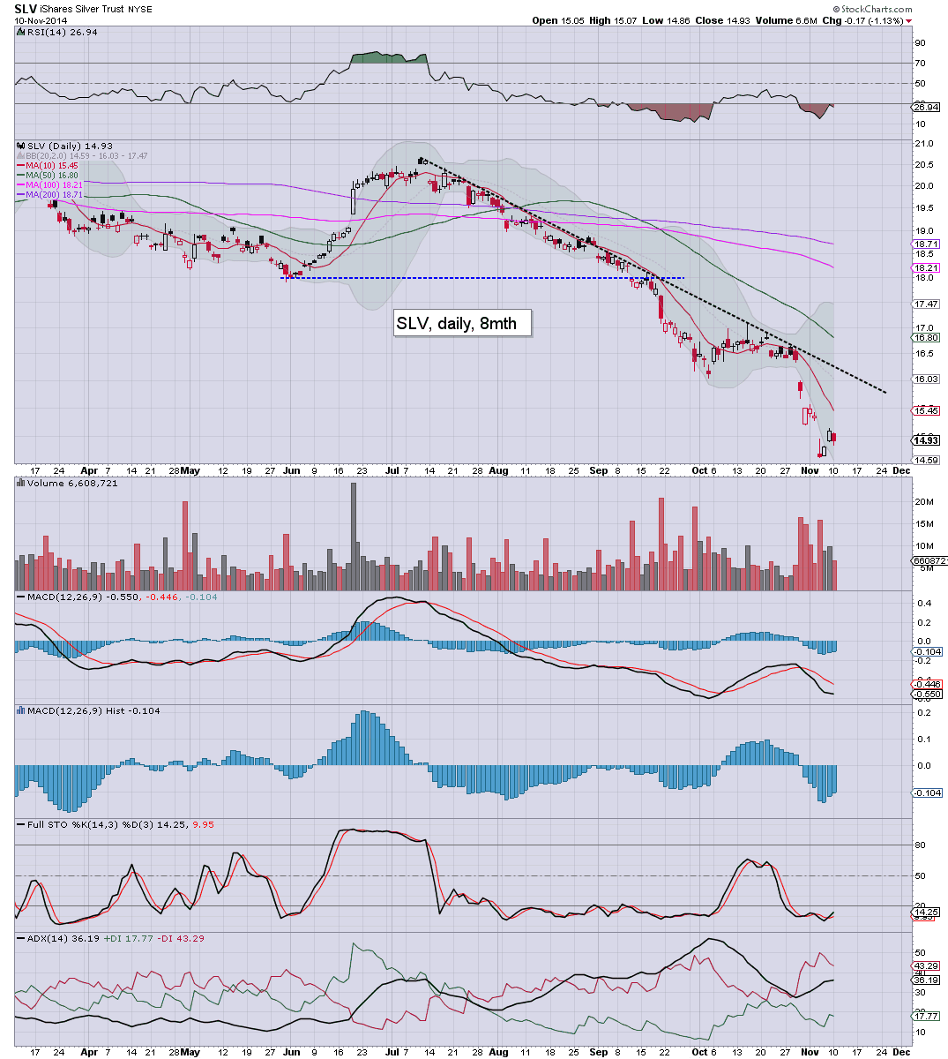
Task: Click the -0.446 signal tag on MACD axis
Action: pyautogui.click(x=928, y=684)
